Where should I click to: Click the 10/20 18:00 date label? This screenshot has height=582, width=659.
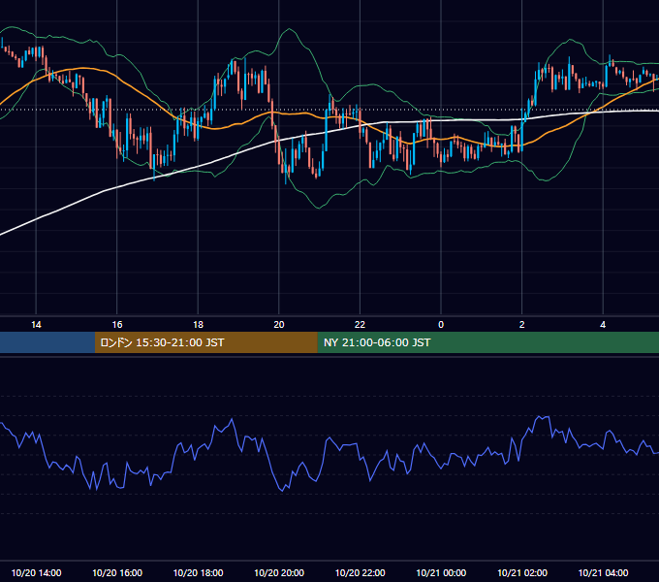(198, 572)
